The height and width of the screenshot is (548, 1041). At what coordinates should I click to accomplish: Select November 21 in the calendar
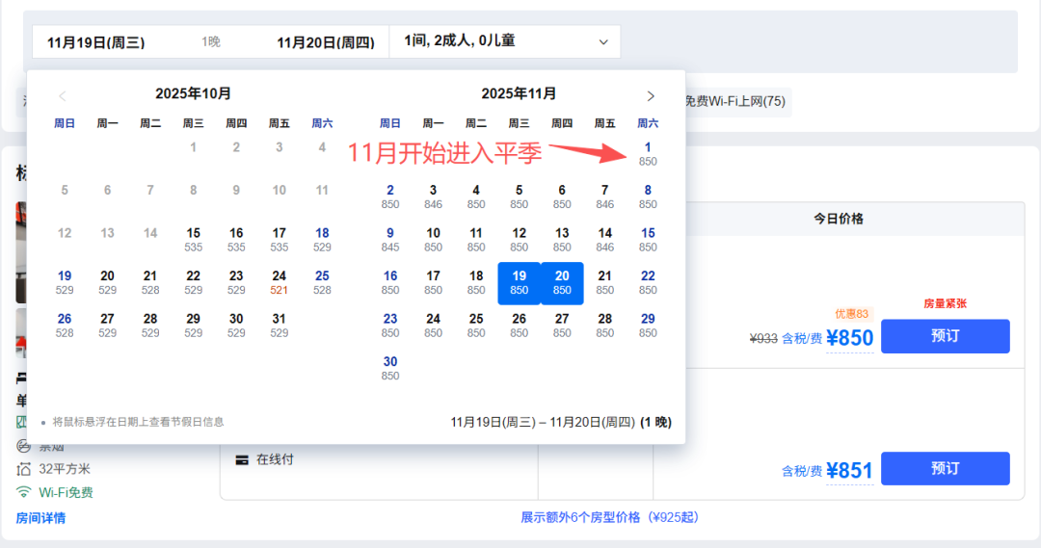(604, 282)
